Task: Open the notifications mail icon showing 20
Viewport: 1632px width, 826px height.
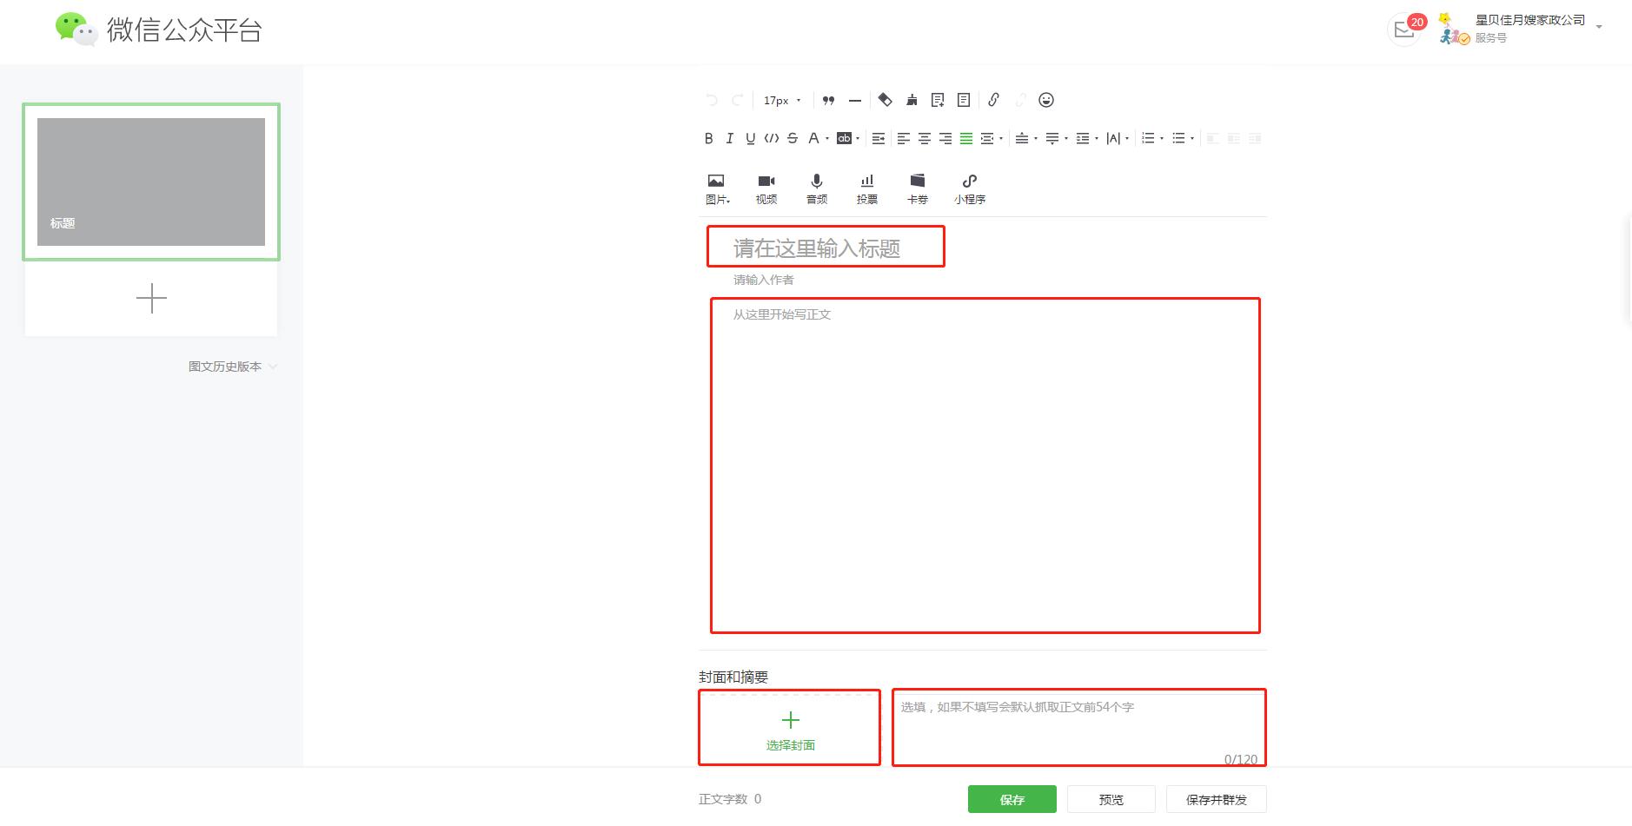Action: [1405, 30]
